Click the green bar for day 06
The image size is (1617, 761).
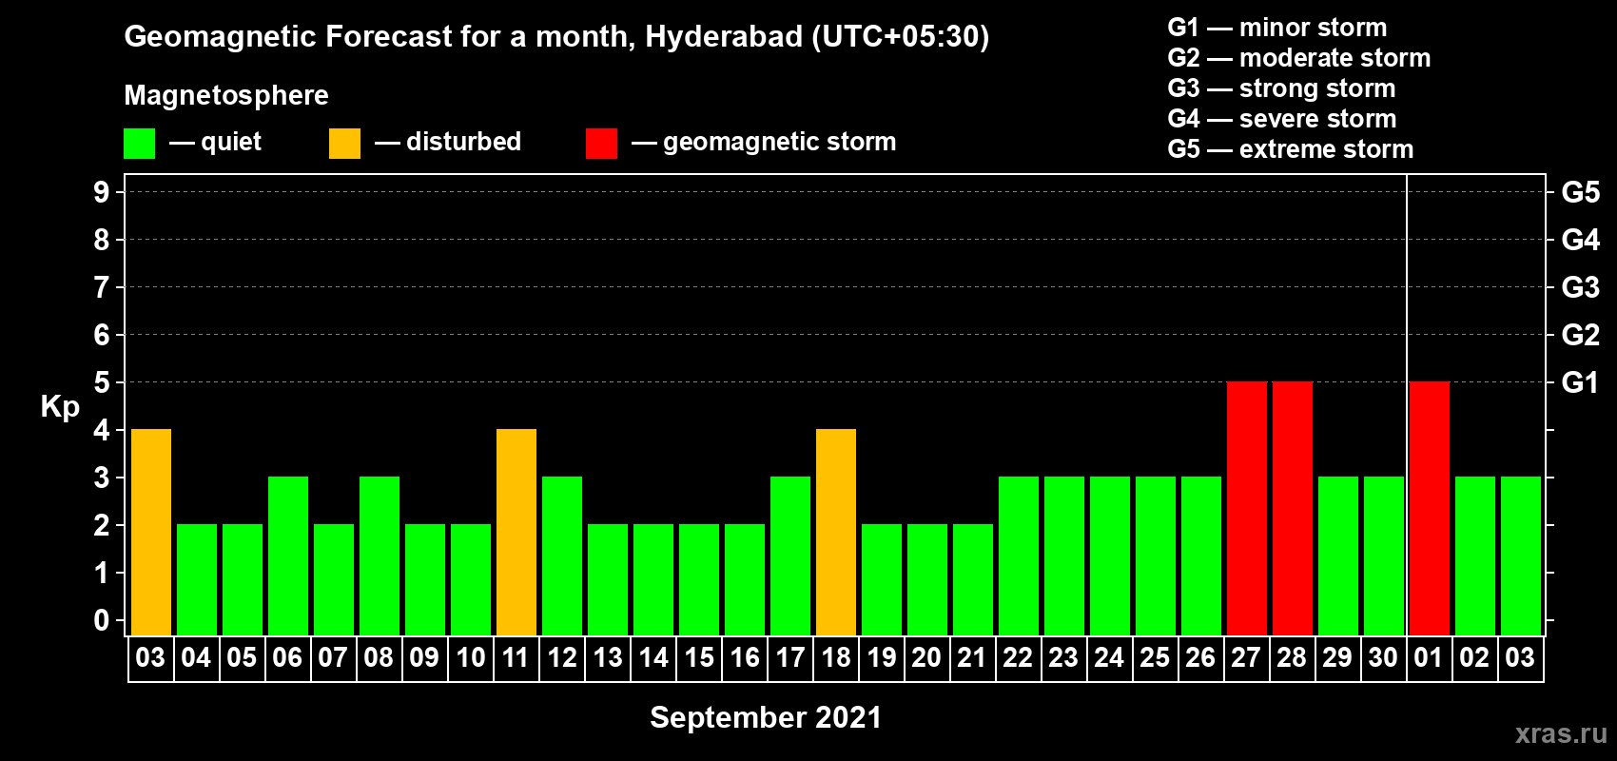click(x=288, y=556)
